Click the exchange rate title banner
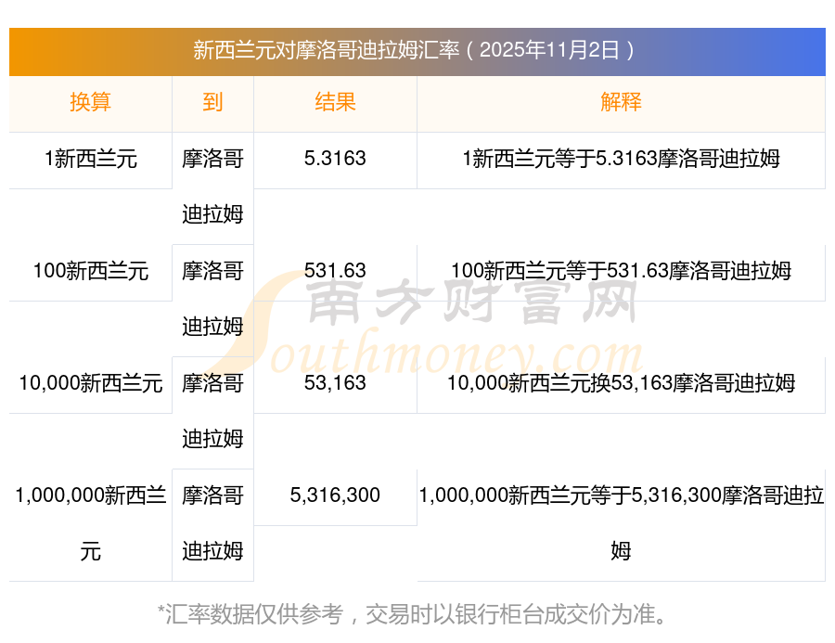Screen dimensions: 835x643 tap(417, 50)
